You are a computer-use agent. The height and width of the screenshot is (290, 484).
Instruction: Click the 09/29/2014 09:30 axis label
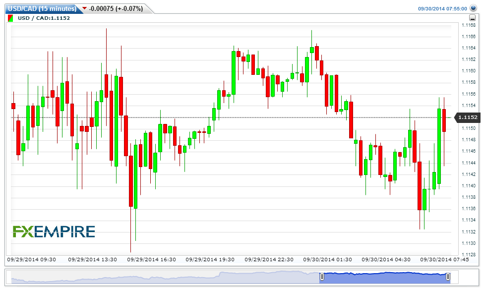point(31,260)
